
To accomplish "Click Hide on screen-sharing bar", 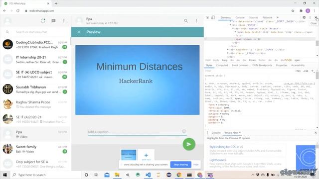I will (x=196, y=165).
